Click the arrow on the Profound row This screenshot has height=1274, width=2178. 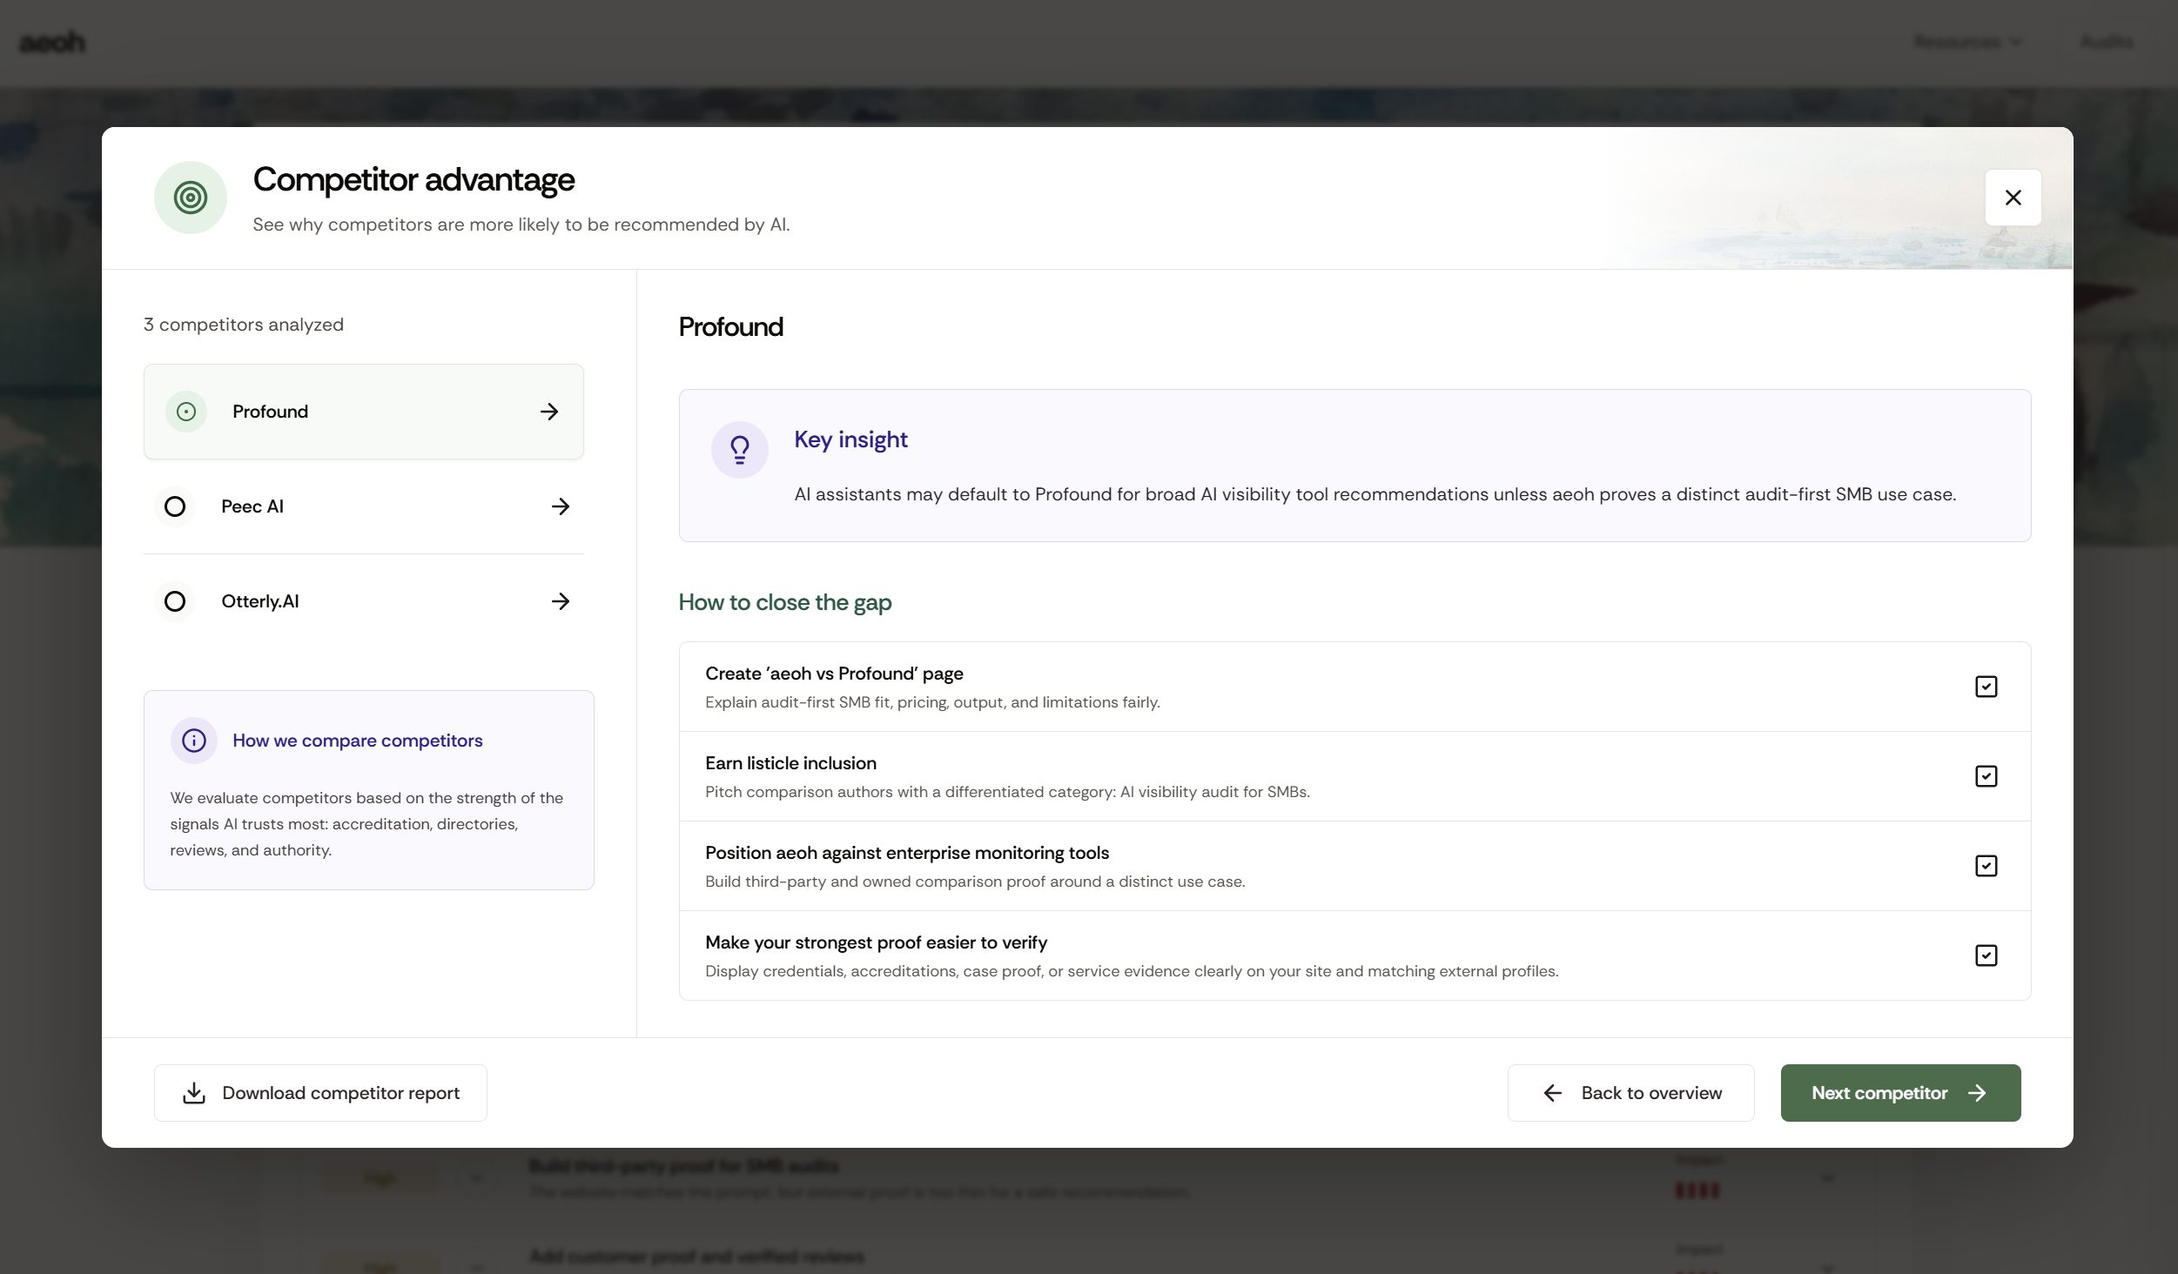(x=548, y=412)
